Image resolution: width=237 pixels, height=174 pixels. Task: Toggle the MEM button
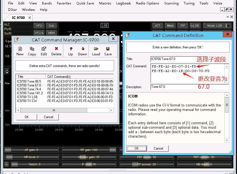[51, 33]
